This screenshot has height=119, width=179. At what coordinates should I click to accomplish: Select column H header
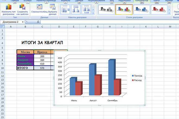pos(110,27)
